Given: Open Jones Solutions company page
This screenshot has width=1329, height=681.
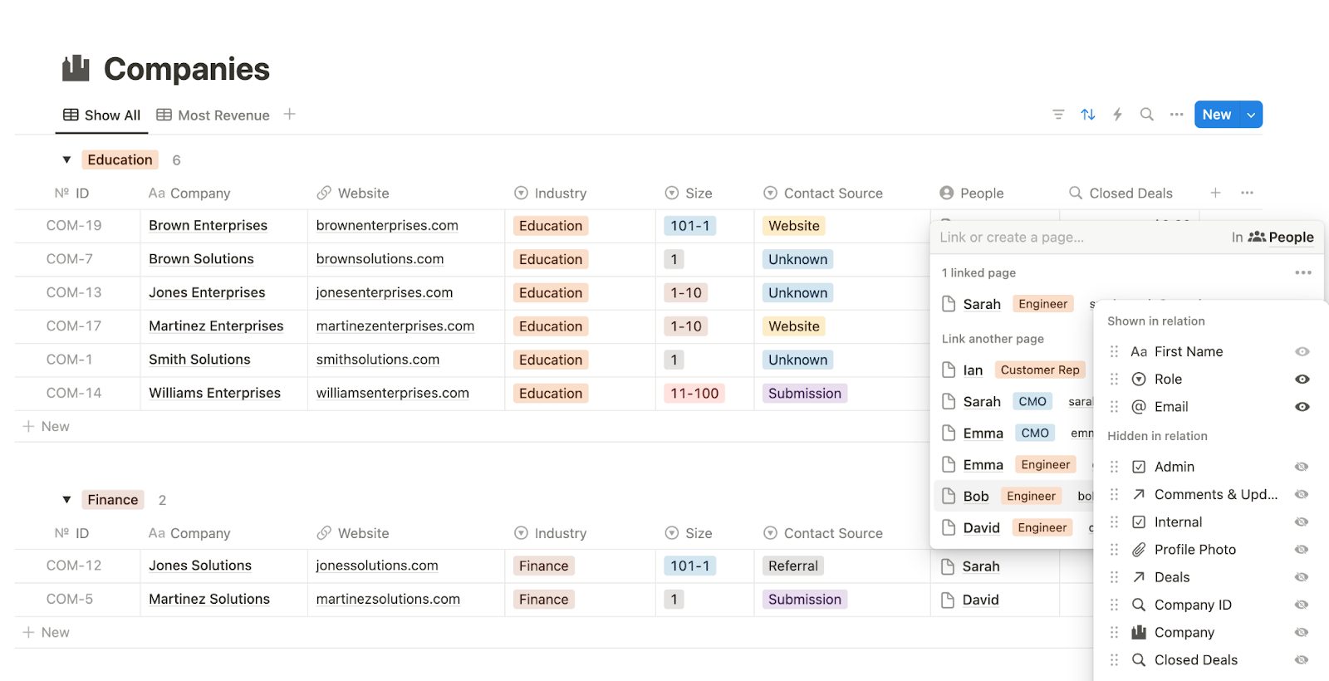Looking at the screenshot, I should [200, 566].
